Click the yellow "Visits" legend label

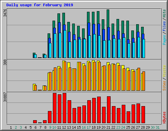tap(164, 71)
